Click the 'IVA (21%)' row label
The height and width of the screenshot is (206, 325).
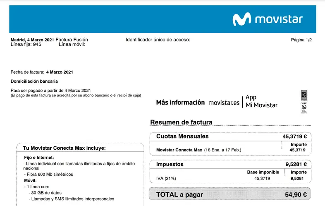[166, 178]
